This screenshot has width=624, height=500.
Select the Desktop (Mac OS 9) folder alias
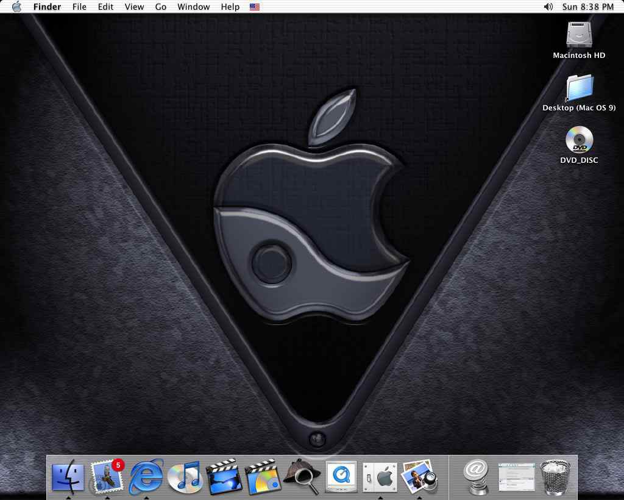coord(580,88)
